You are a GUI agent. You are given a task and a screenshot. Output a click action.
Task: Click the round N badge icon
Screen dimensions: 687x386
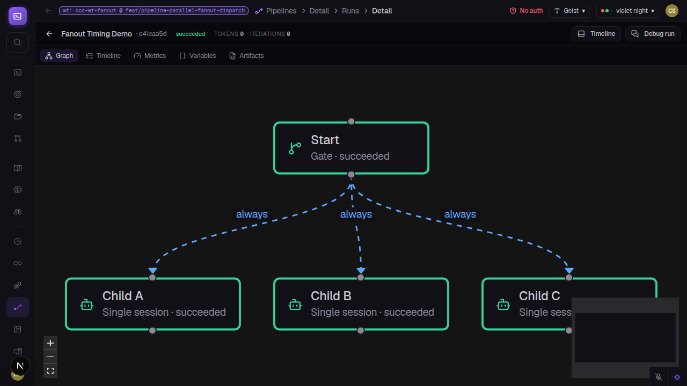[x=20, y=366]
